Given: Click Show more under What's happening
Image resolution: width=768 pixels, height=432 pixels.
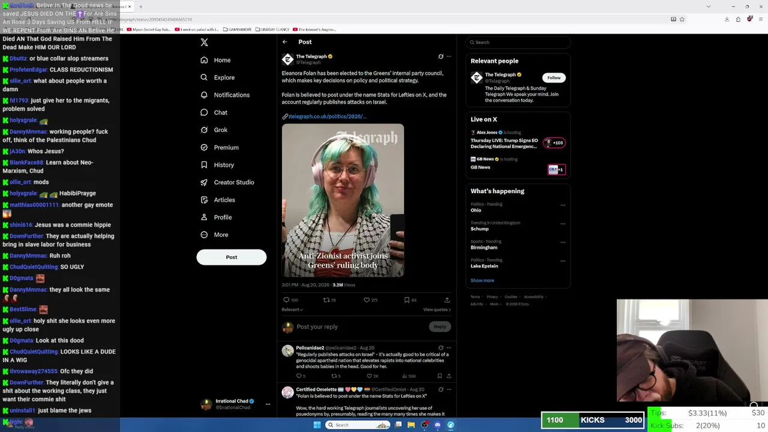Looking at the screenshot, I should (x=482, y=281).
